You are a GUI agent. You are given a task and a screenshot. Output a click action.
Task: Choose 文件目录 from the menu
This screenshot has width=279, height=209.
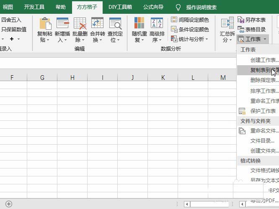click(x=258, y=141)
